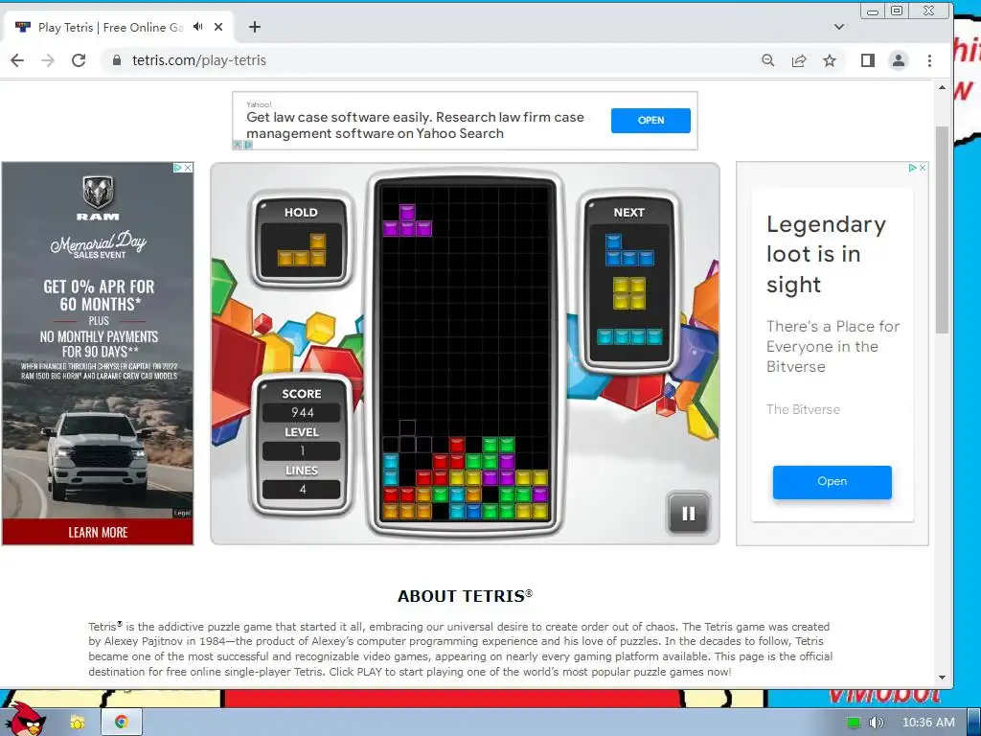Click the system tray volume icon

click(x=877, y=723)
